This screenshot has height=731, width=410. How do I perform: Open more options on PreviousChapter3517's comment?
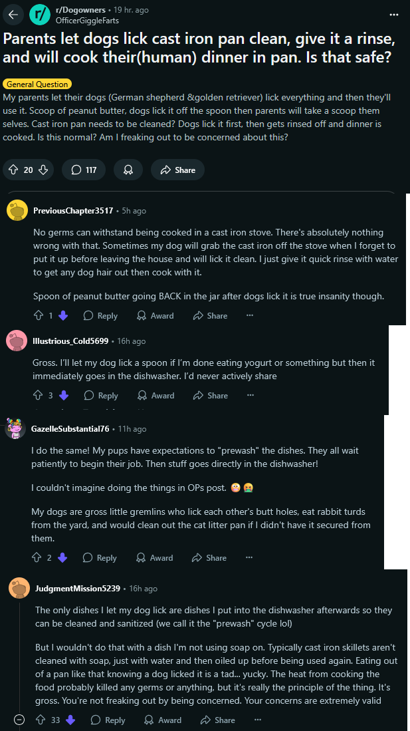(250, 316)
